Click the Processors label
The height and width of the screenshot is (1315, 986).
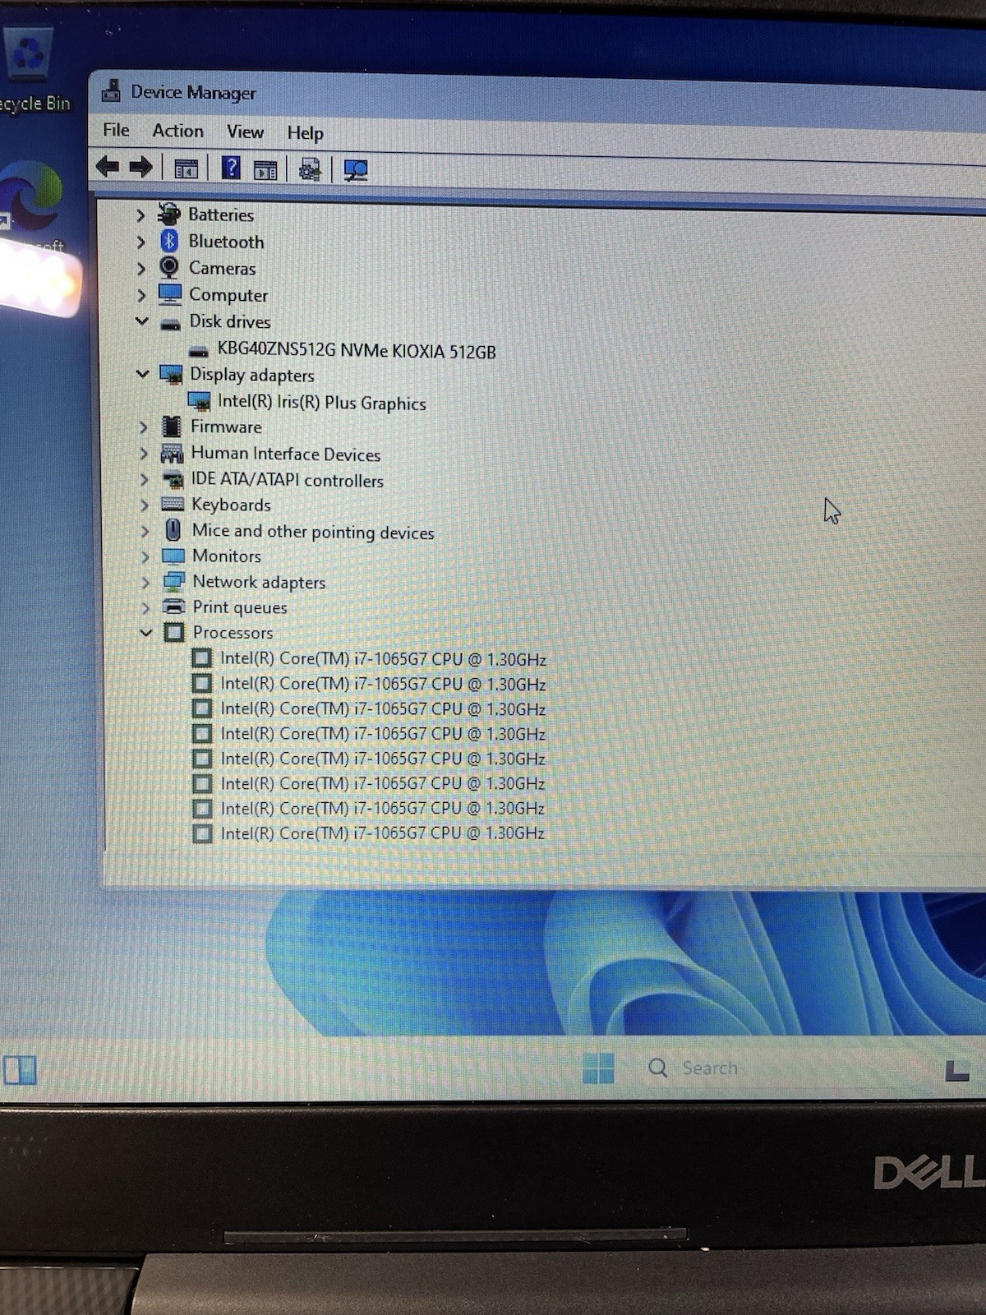[x=233, y=632]
